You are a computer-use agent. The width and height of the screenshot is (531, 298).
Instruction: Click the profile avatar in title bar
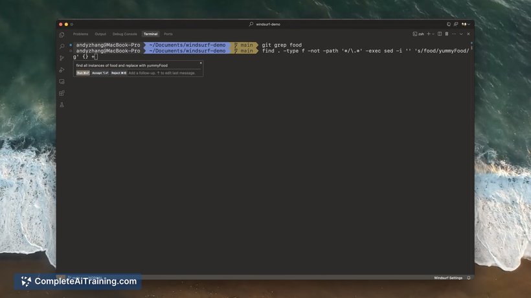coord(464,24)
